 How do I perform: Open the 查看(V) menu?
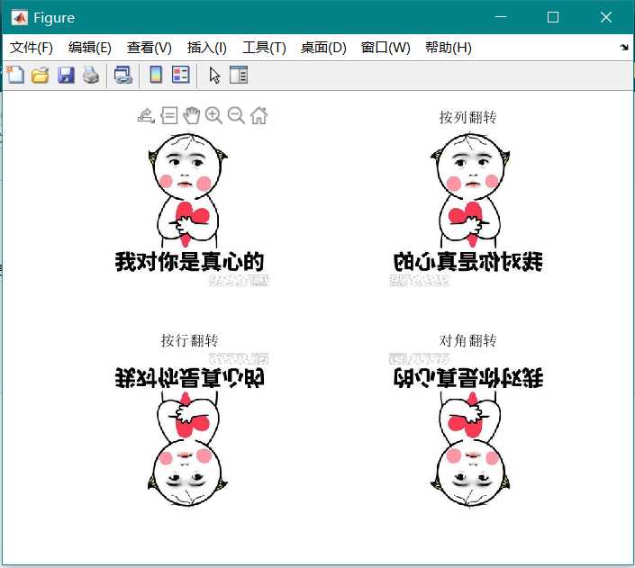coord(150,48)
